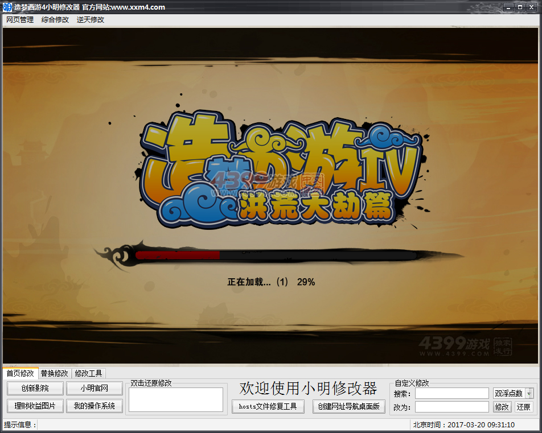Click 创建网址导航桌面版 button
The image size is (542, 433).
(x=349, y=406)
